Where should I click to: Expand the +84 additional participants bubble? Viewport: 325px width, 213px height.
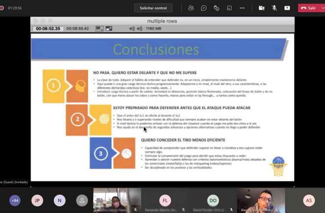pyautogui.click(x=15, y=200)
